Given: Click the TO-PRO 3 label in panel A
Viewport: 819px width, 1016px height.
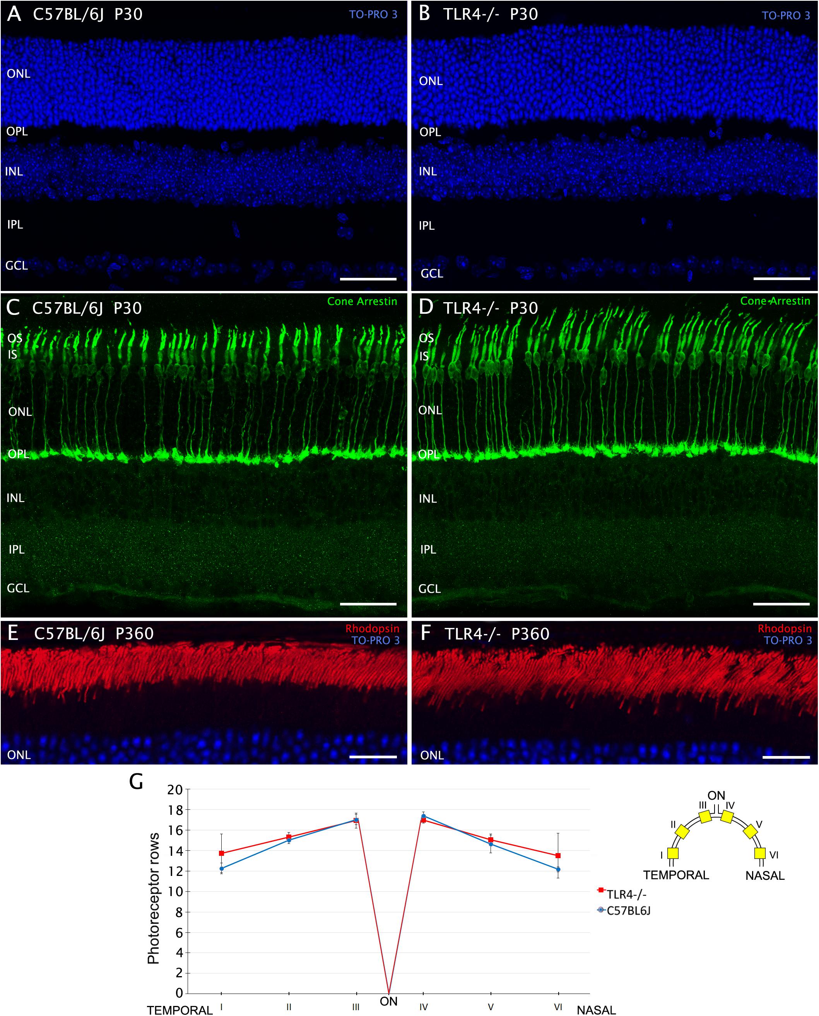Looking at the screenshot, I should pos(373,15).
